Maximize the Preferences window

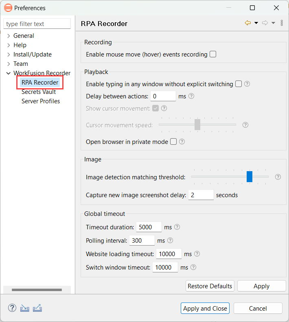(252, 8)
